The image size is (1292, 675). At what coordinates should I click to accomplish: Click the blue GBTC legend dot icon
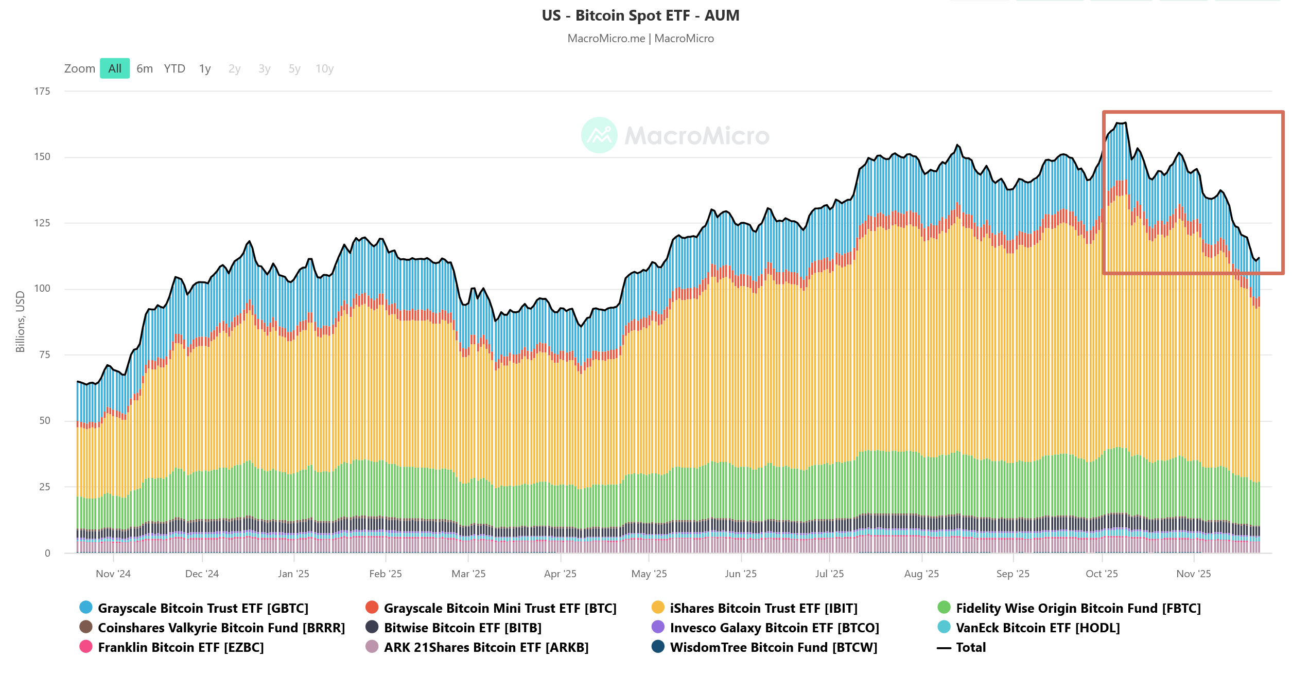click(86, 608)
